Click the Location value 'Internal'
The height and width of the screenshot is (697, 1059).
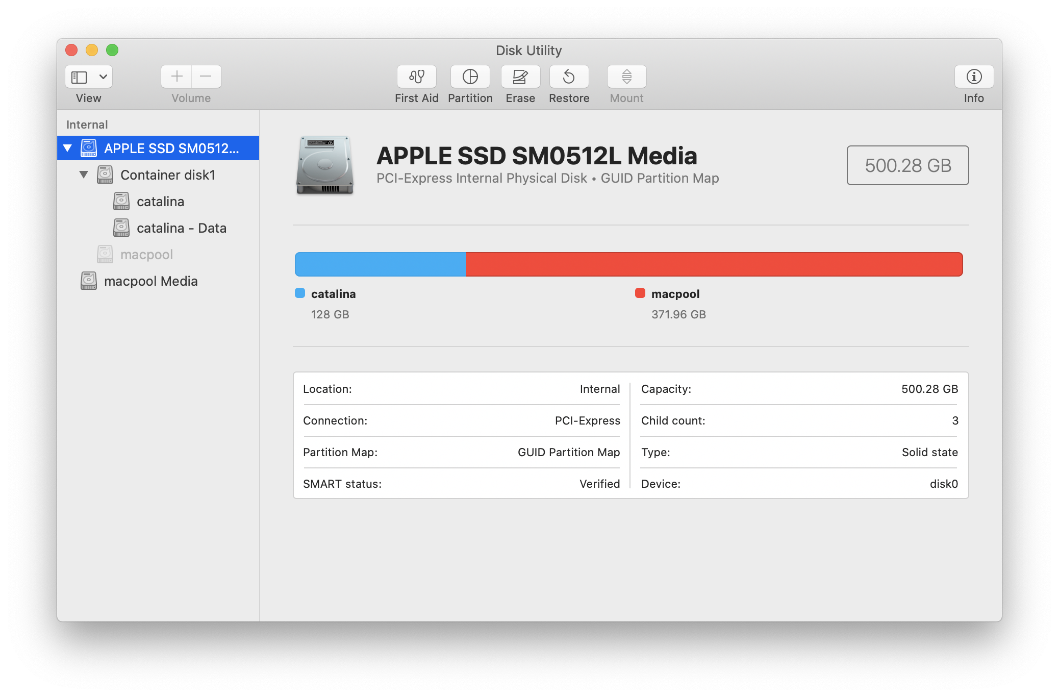point(600,389)
